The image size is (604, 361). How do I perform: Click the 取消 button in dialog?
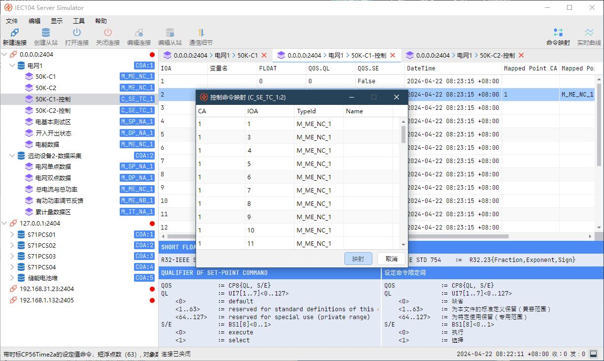point(391,259)
